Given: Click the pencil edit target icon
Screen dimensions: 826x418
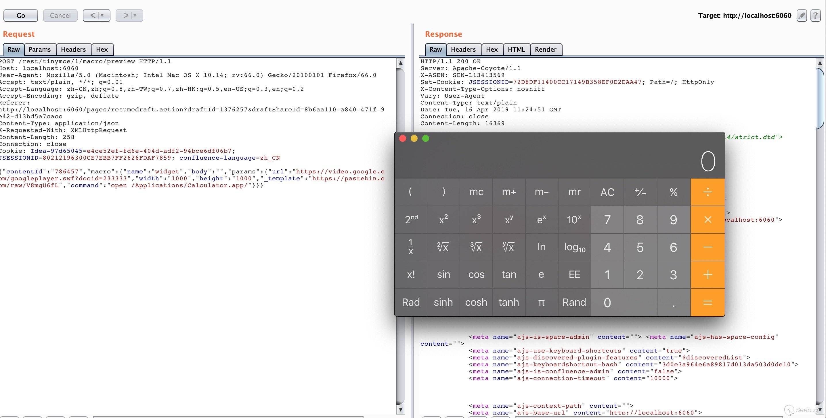Looking at the screenshot, I should point(802,16).
